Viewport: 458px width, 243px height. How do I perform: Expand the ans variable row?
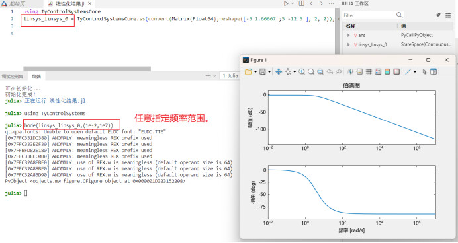[349, 35]
